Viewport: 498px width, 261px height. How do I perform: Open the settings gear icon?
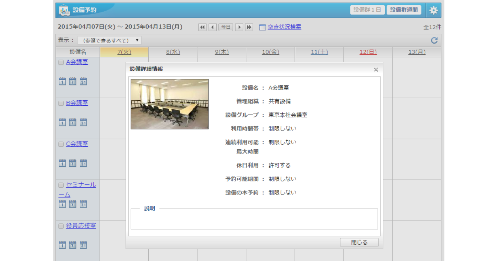pyautogui.click(x=433, y=10)
